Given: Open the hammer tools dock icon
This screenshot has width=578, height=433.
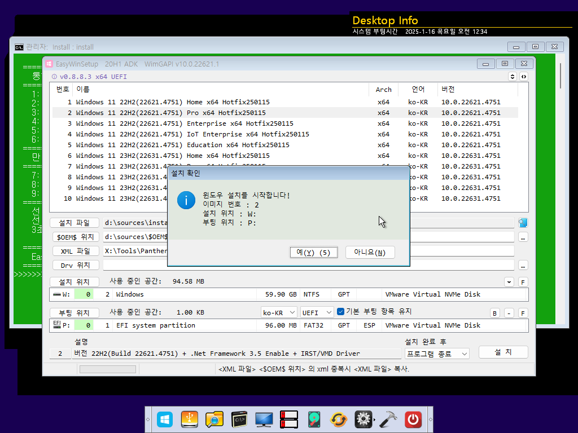Looking at the screenshot, I should [388, 419].
